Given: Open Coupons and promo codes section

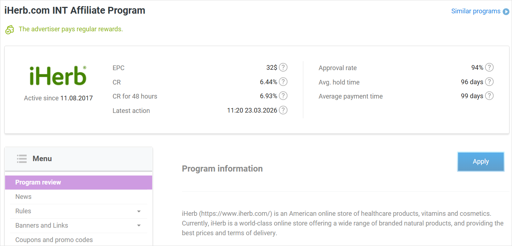Looking at the screenshot, I should click(x=54, y=240).
